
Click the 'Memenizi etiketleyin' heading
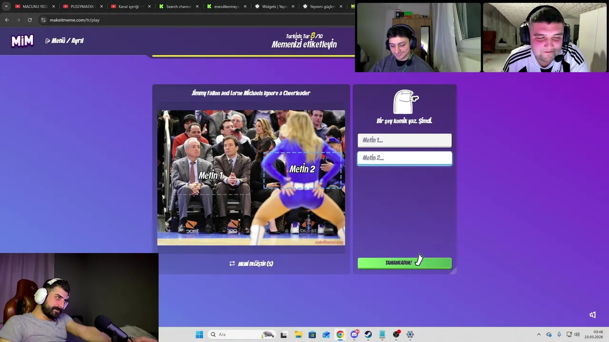pos(304,45)
